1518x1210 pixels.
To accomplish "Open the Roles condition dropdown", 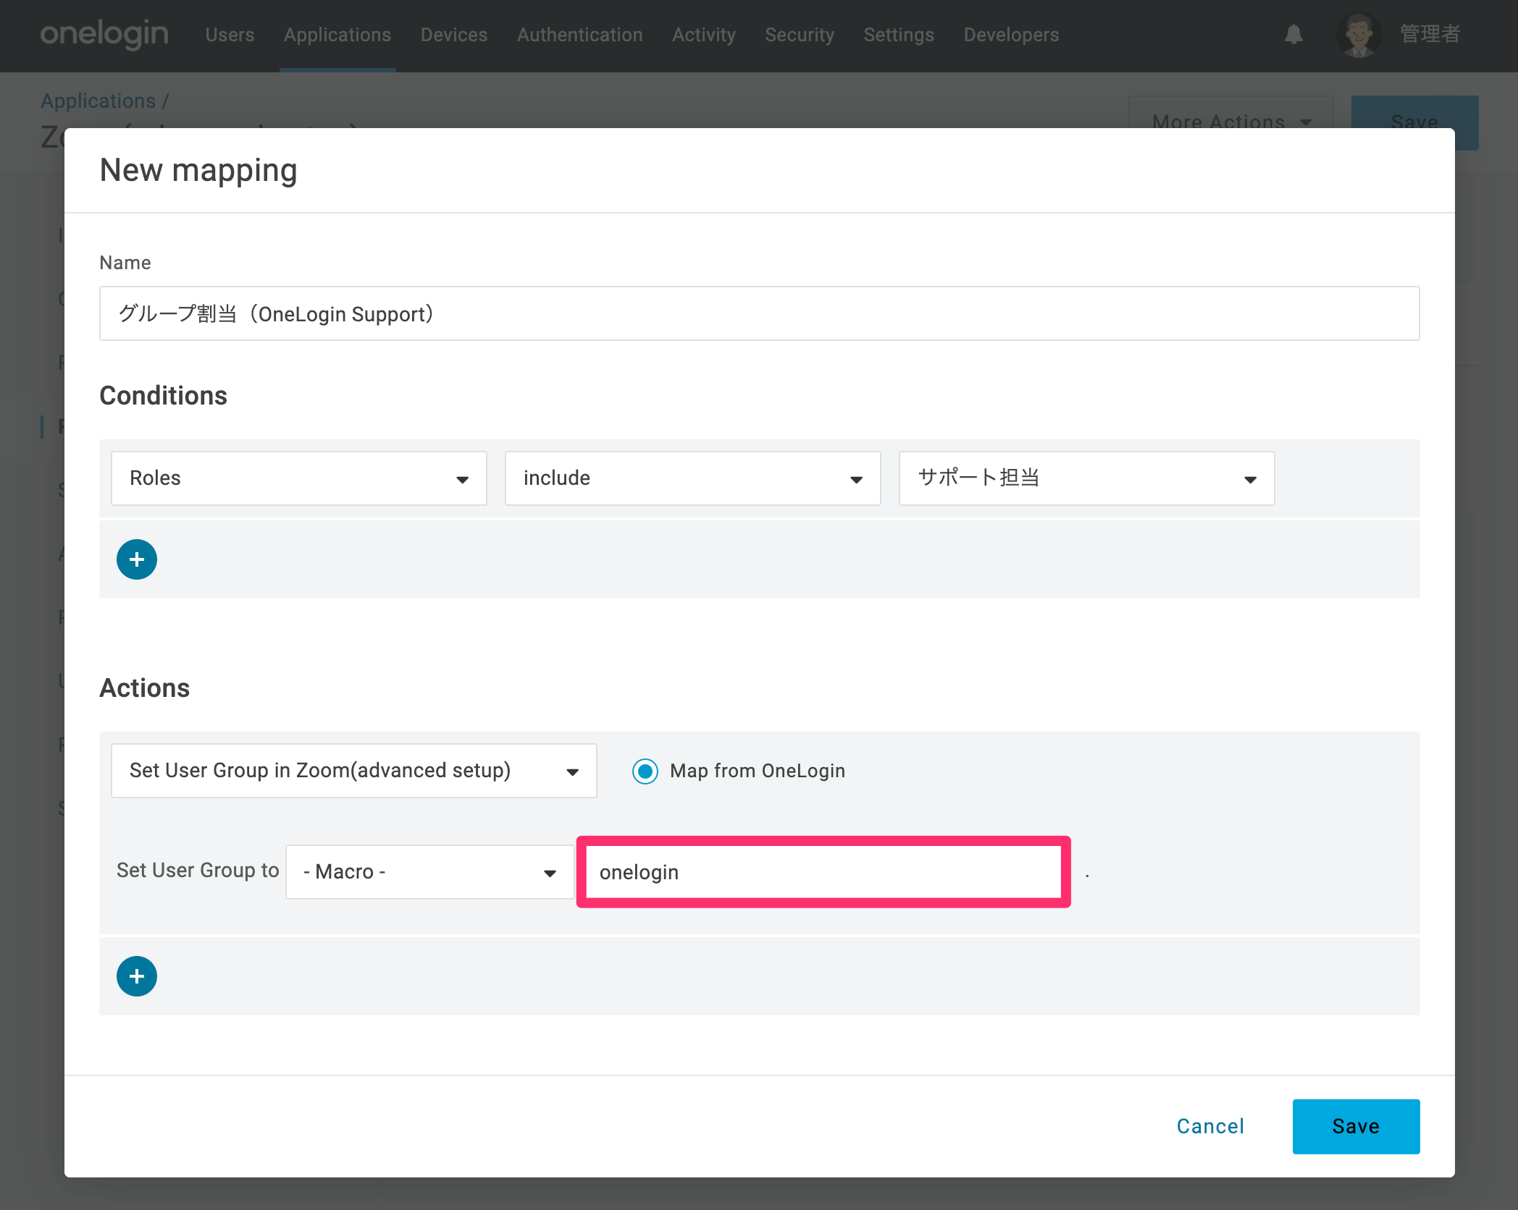I will 299,478.
